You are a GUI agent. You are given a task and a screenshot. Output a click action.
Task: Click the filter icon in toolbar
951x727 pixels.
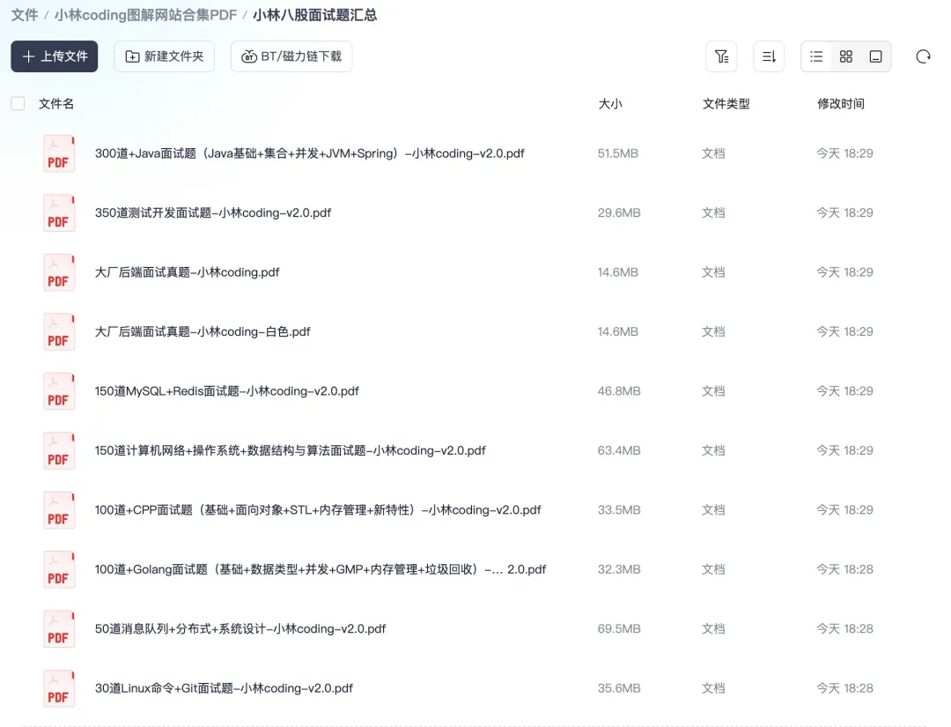point(721,56)
